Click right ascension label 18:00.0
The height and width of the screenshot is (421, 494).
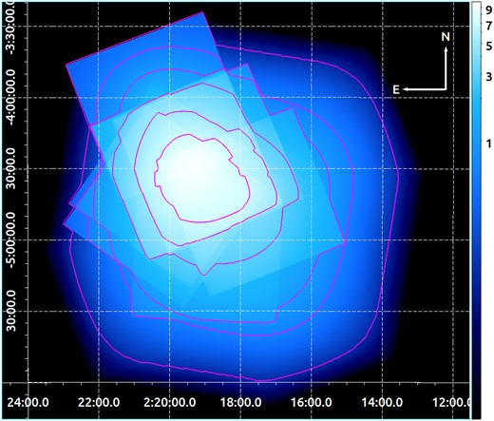pyautogui.click(x=240, y=403)
